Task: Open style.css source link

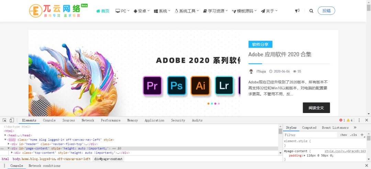Action: [x=345, y=151]
